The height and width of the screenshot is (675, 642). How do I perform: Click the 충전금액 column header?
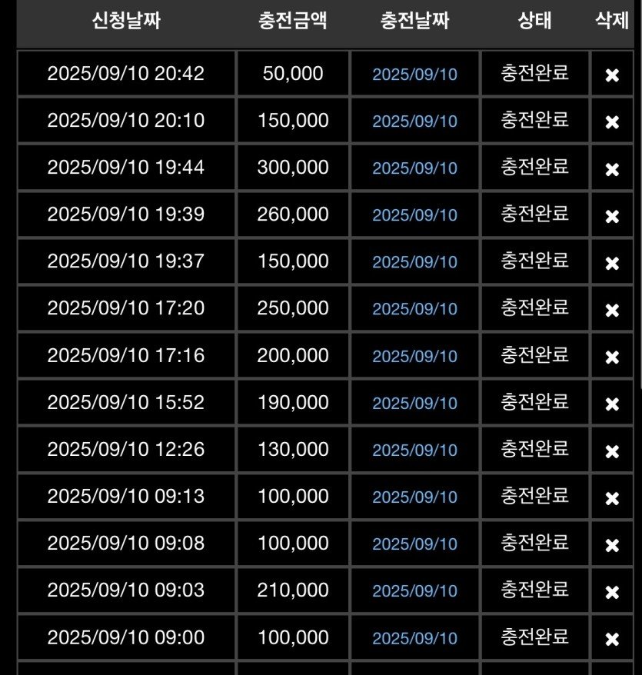[293, 21]
